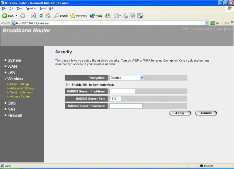The height and width of the screenshot is (169, 234).
Task: Expand the Encryption dropdown
Action: [x=142, y=78]
